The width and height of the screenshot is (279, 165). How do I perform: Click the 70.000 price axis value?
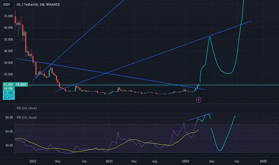8,16
